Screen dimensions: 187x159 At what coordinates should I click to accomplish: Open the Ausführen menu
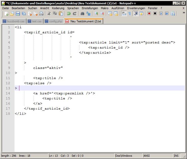pyautogui.click(x=118, y=8)
